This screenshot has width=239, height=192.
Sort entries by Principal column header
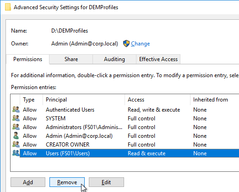tap(84, 100)
